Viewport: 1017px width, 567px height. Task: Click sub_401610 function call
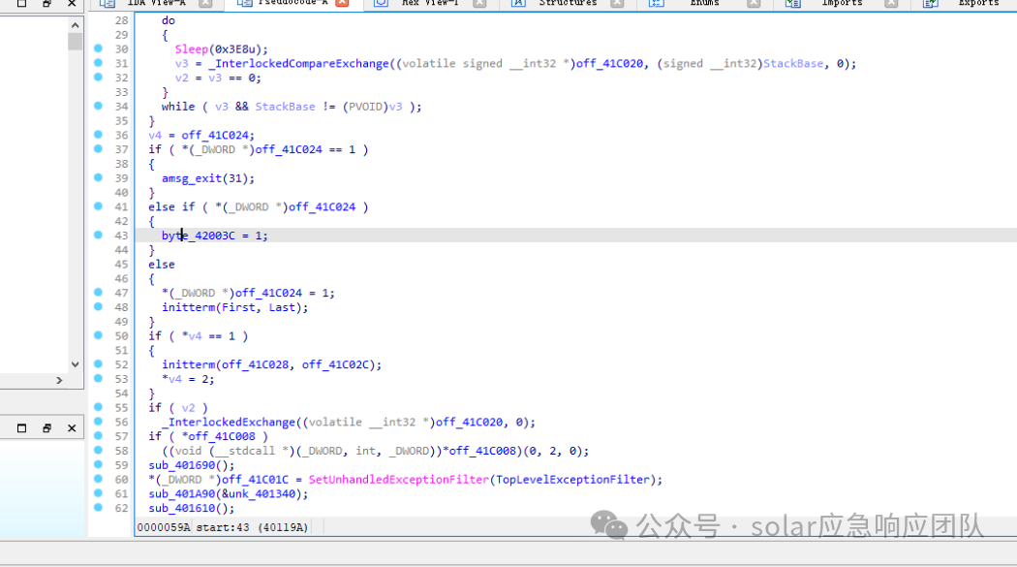182,509
